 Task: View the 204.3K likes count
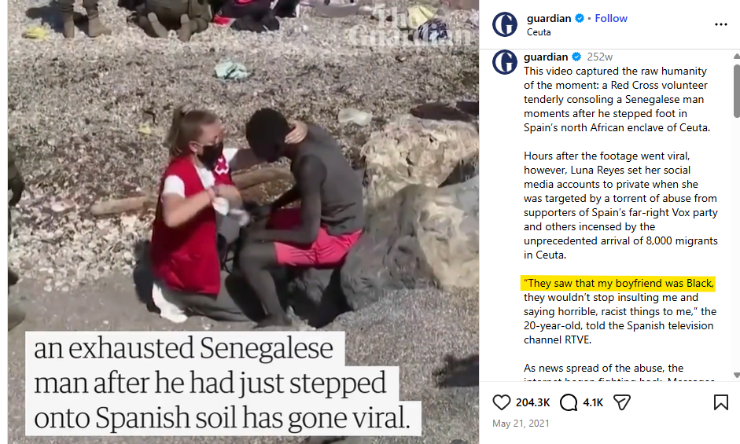click(533, 402)
